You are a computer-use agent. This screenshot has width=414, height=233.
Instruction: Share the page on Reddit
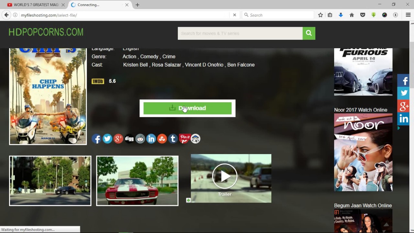pos(140,139)
